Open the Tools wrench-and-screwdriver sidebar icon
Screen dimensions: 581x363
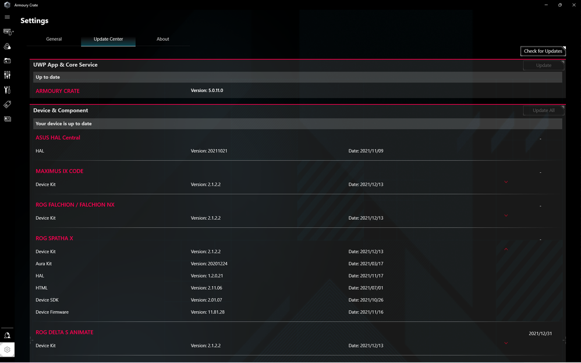(x=7, y=90)
